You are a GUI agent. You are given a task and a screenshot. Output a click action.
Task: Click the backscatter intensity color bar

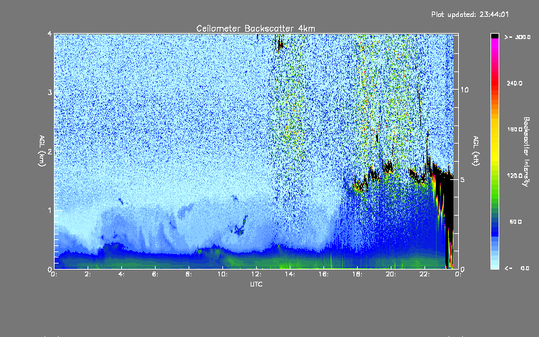[x=495, y=151]
